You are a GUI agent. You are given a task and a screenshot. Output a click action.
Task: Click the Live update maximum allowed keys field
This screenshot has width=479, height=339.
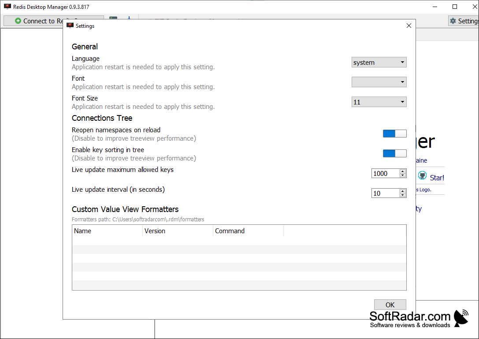tap(386, 173)
